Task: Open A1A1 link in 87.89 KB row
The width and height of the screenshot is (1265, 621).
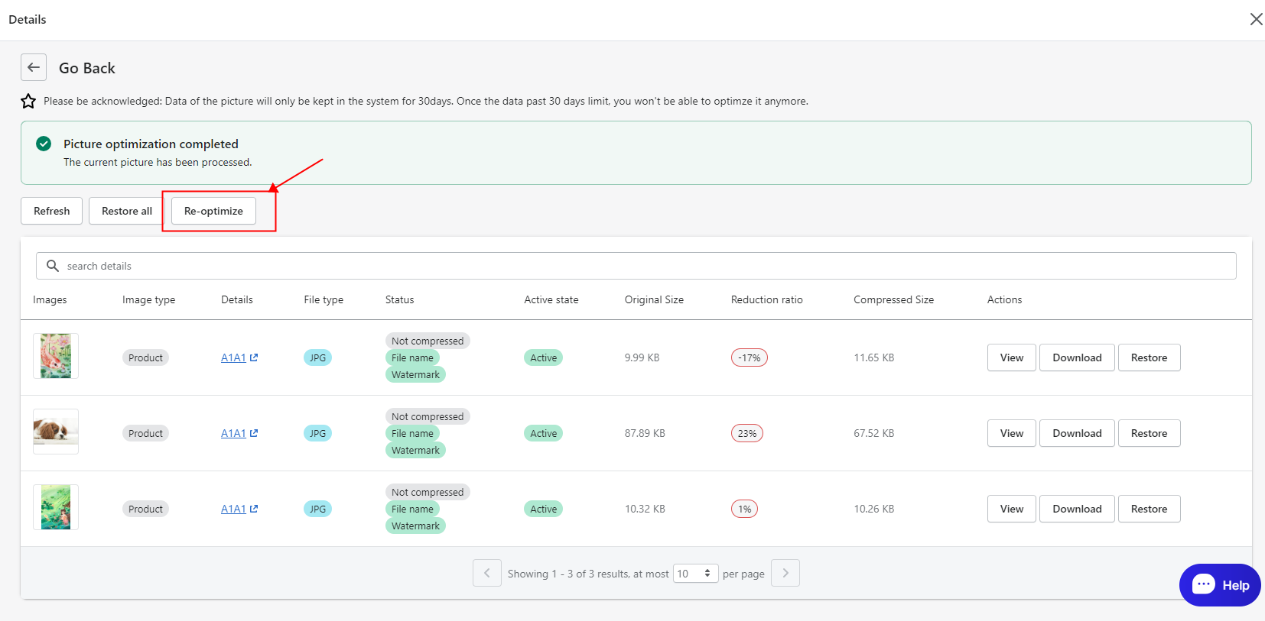Action: coord(233,433)
